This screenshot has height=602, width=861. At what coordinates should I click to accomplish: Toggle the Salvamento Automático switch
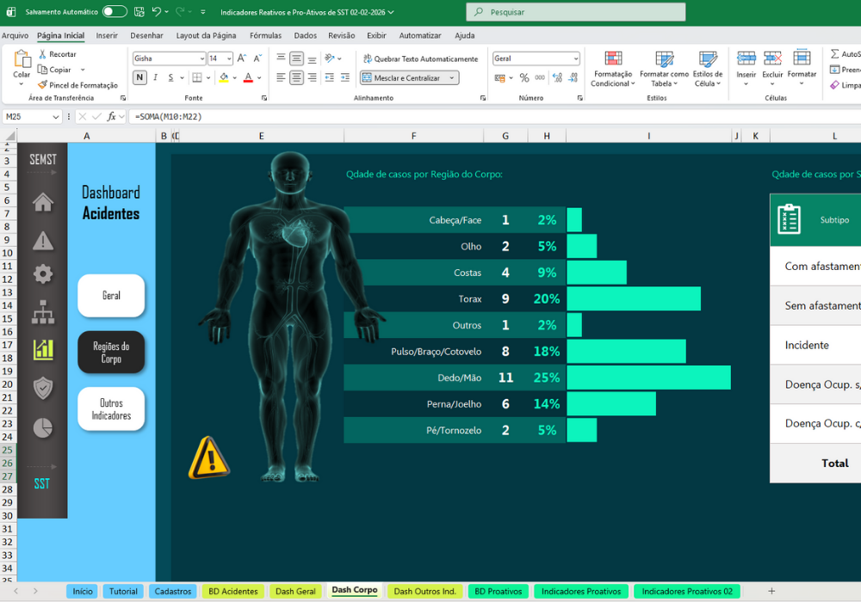pos(115,11)
